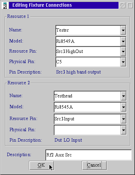
Task: Click into the Description field reading Rf2 Aux Src
Action: 89,155
